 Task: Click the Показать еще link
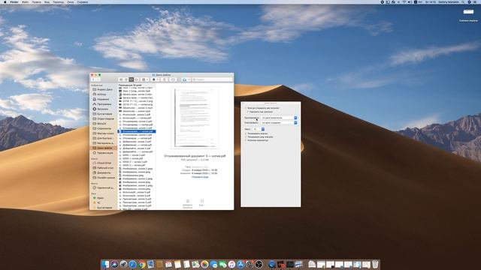(200, 177)
